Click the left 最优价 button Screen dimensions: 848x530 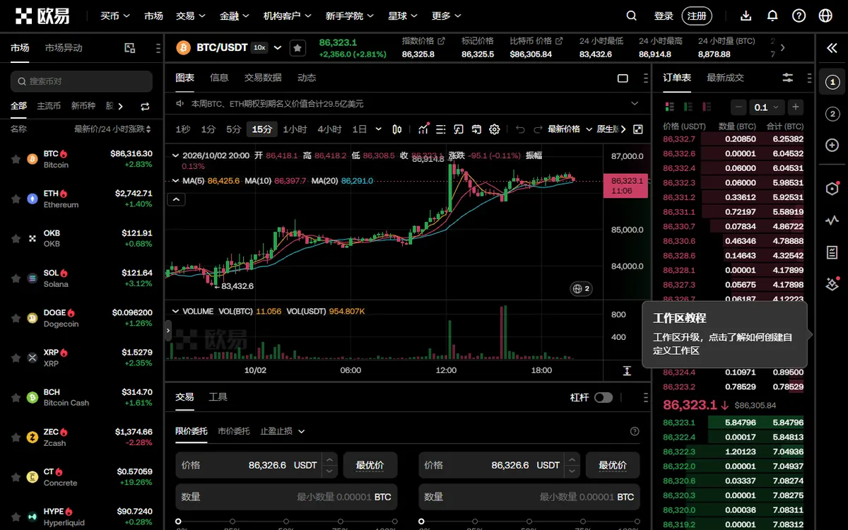coord(370,465)
